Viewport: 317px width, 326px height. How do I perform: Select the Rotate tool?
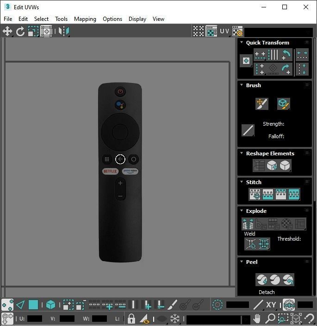[20, 32]
